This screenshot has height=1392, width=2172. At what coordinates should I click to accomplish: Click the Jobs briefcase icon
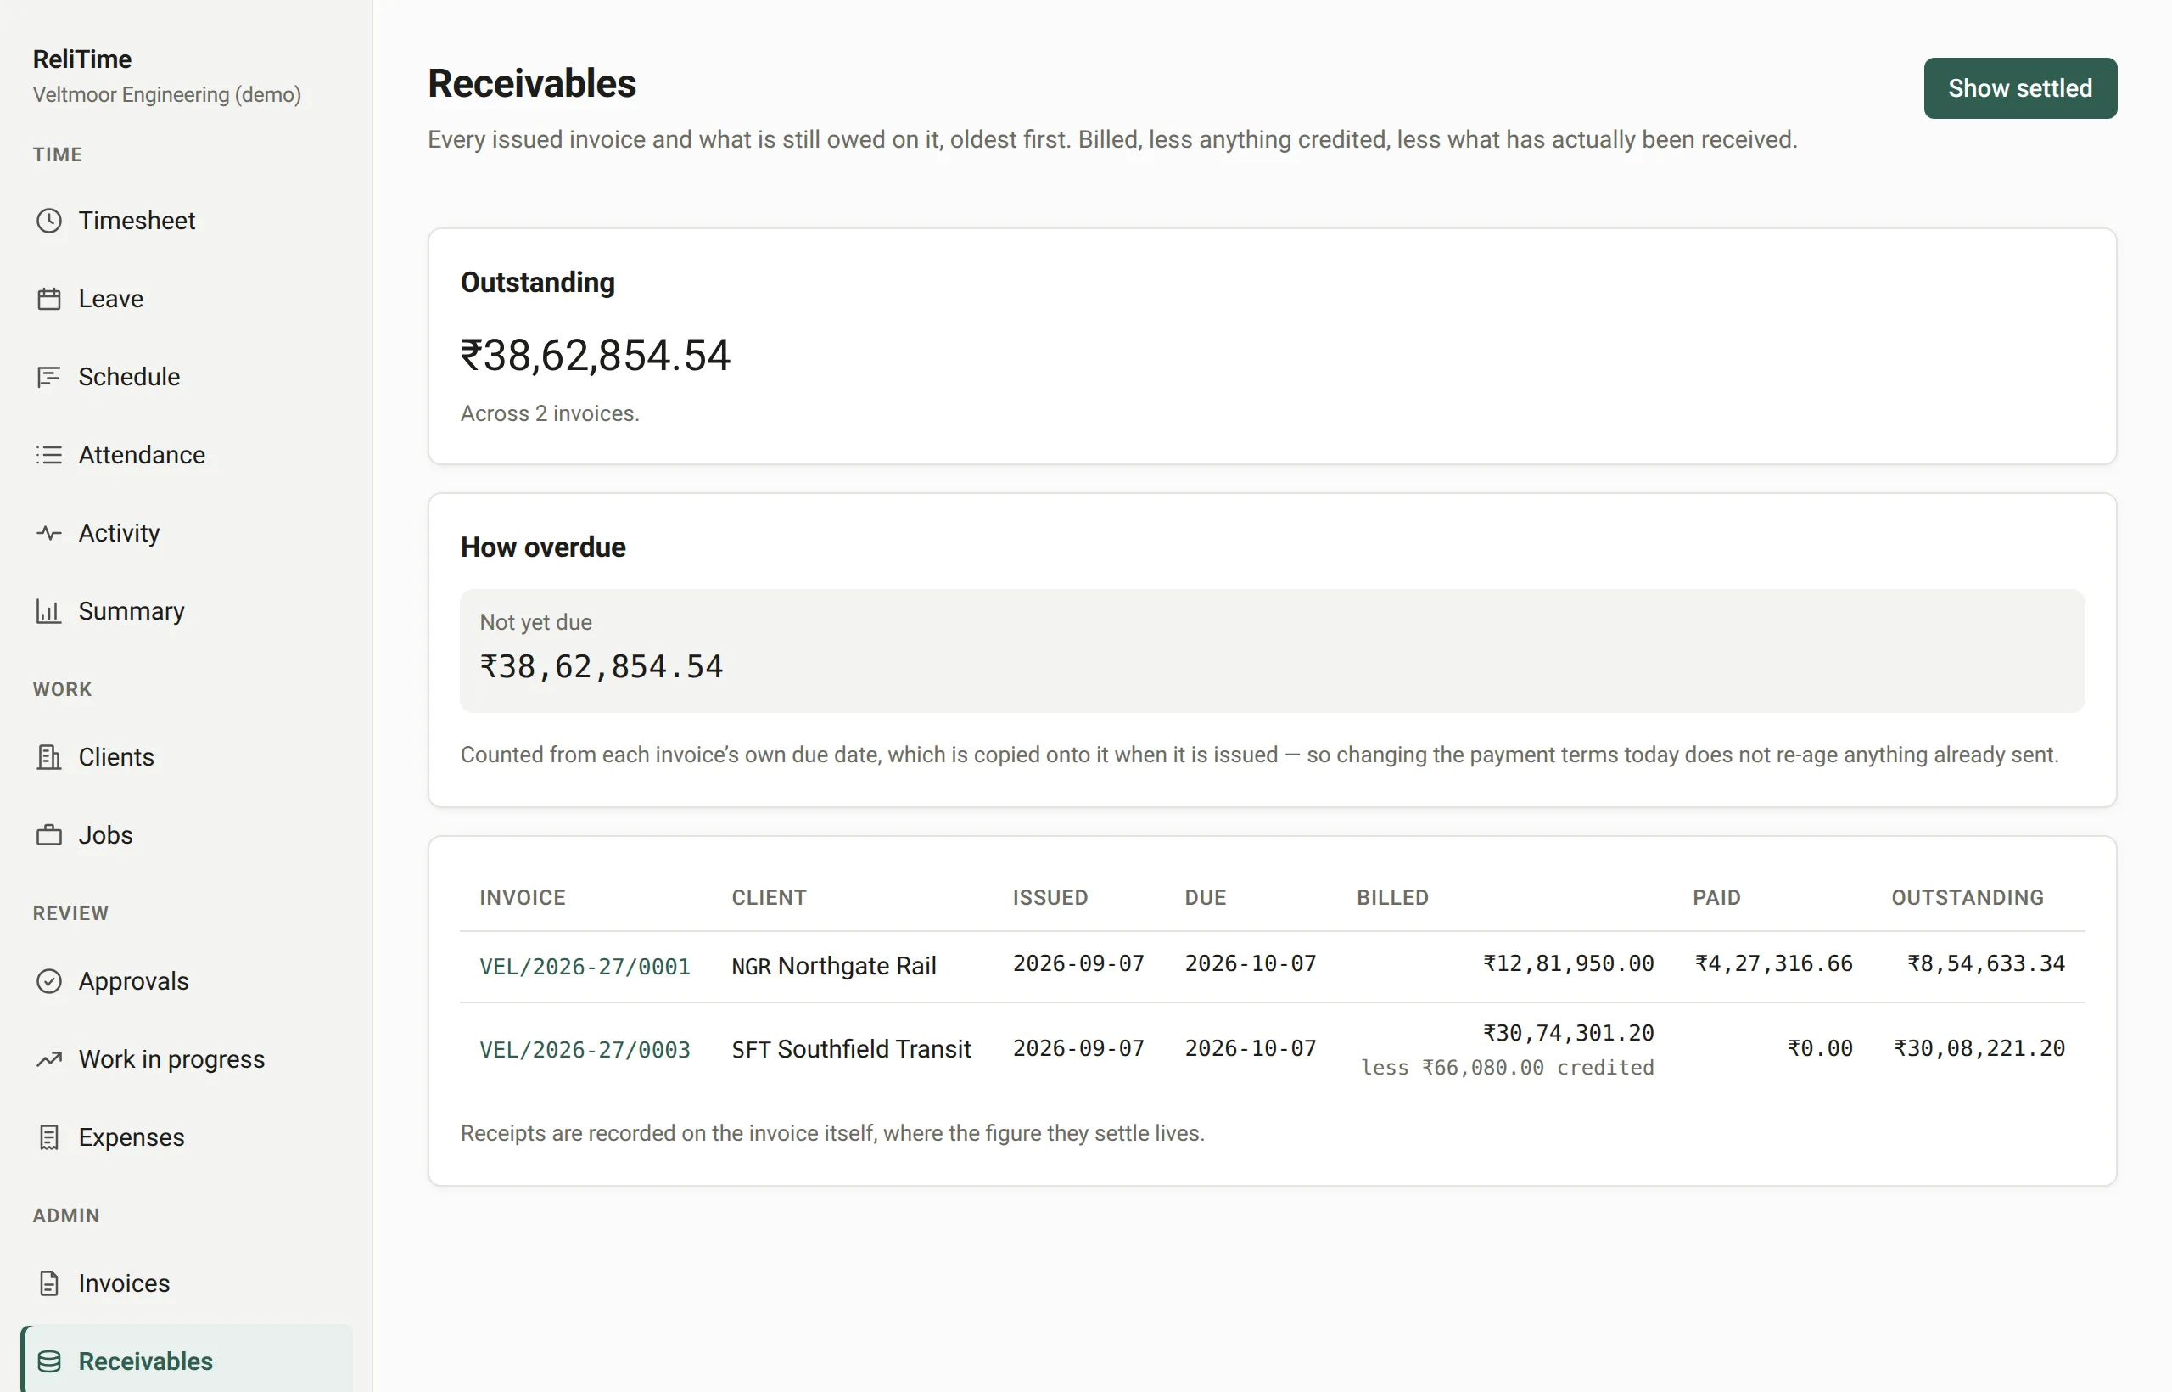(49, 835)
